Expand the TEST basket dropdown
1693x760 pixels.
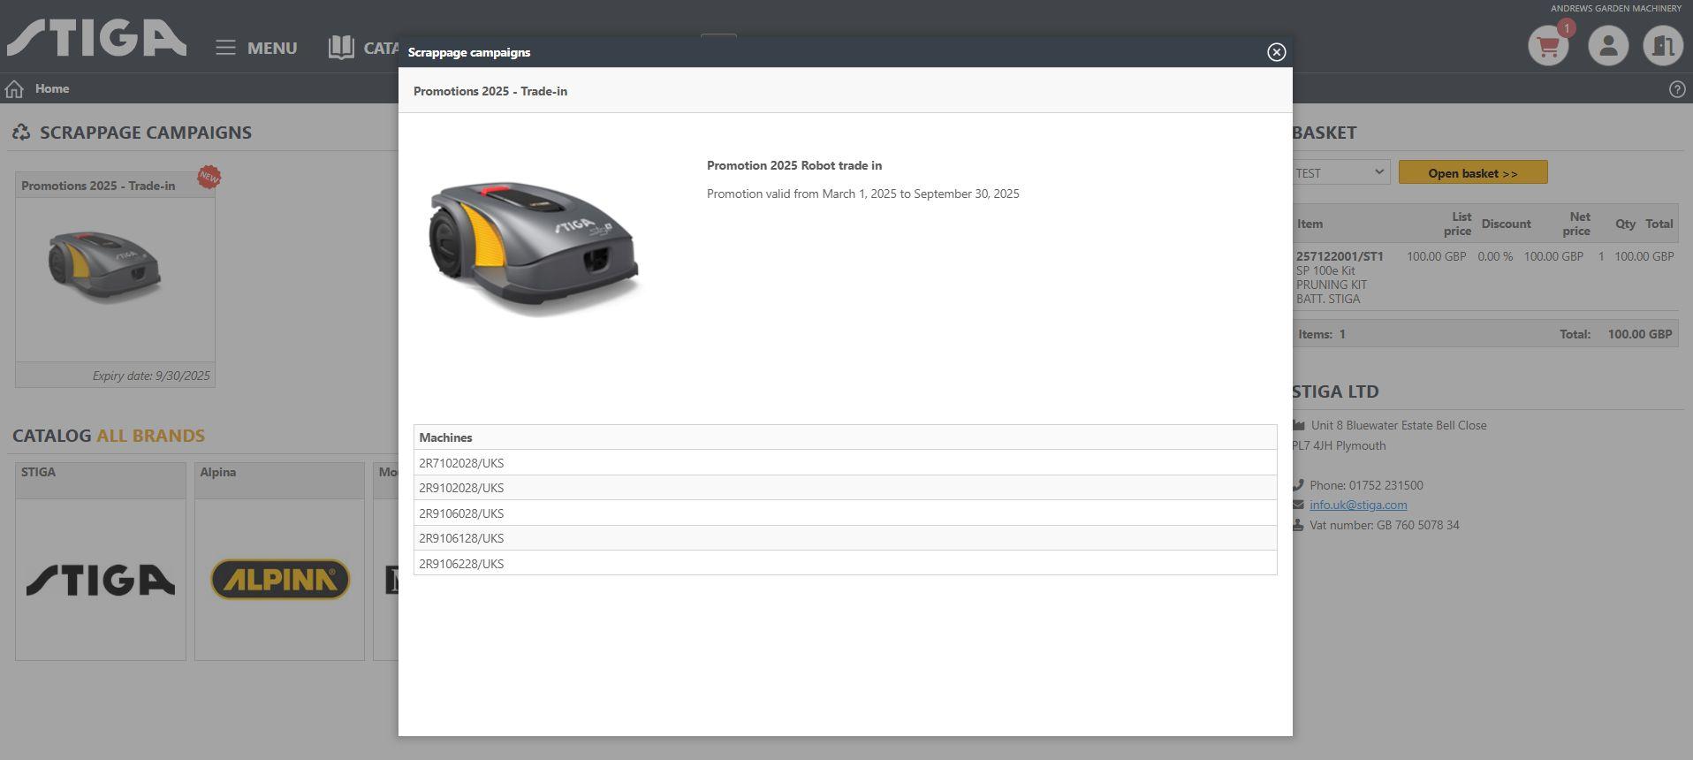pos(1340,172)
